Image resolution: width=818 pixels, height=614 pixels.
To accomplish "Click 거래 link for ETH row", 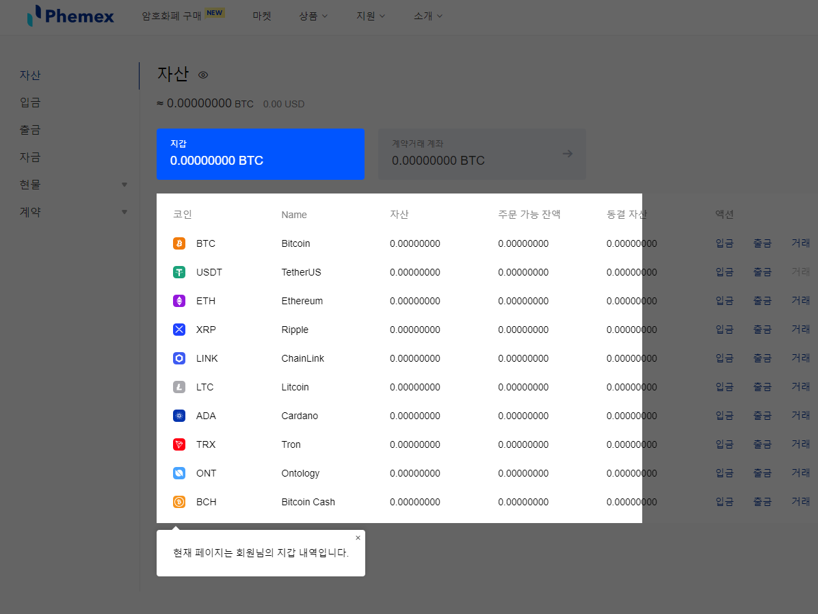I will tap(801, 300).
